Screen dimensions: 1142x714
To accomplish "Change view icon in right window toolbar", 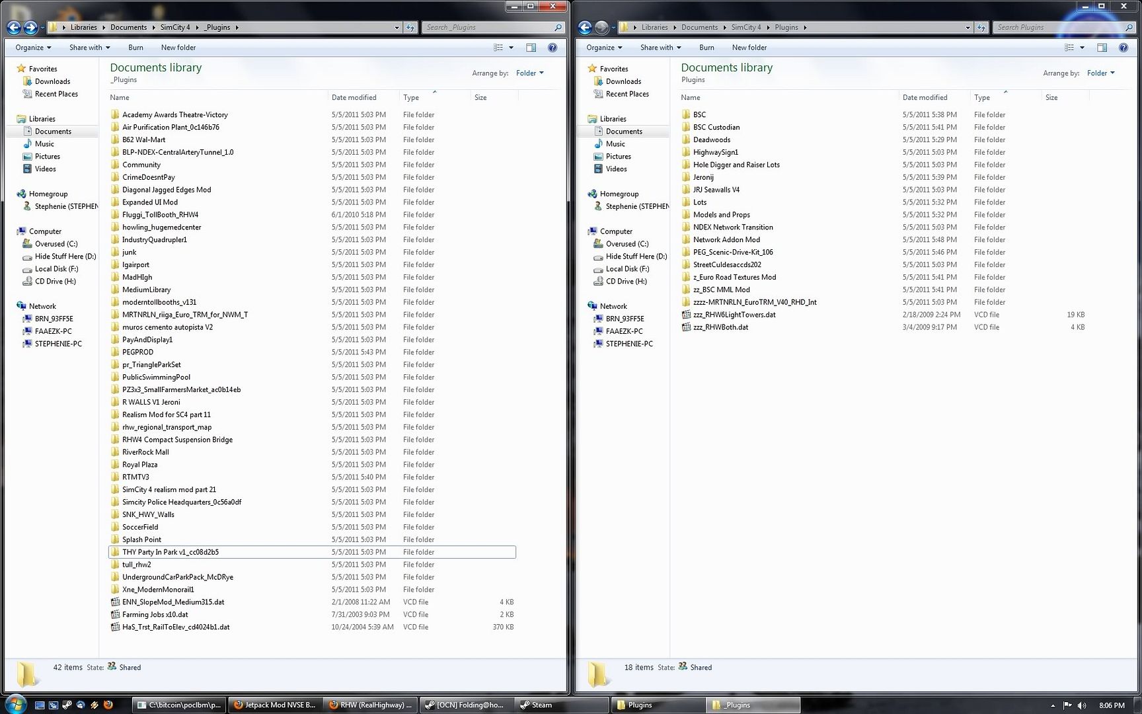I will (x=1069, y=48).
